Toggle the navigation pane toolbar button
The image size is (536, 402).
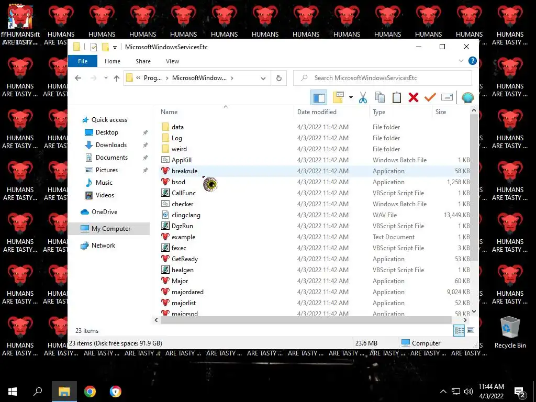point(319,97)
